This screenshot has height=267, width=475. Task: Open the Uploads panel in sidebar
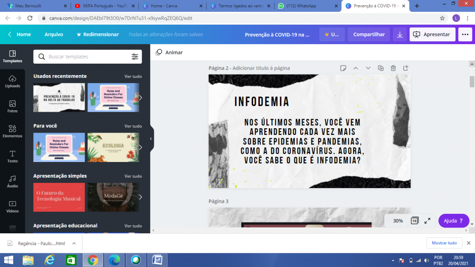click(x=12, y=81)
